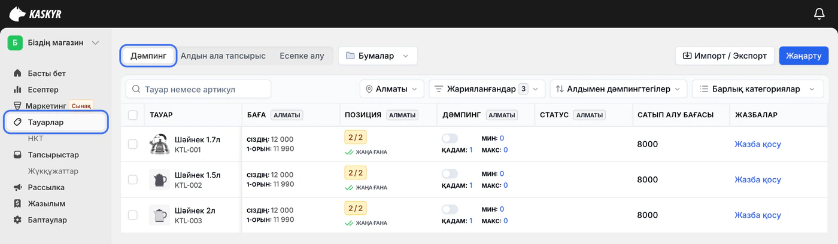The image size is (838, 244).
Task: Click Шәйнек 1.5л kettle thumbnail
Action: coord(159,179)
